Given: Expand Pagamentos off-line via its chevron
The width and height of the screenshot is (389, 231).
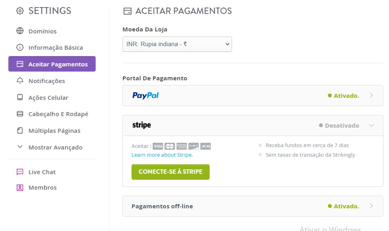Looking at the screenshot, I should point(371,206).
